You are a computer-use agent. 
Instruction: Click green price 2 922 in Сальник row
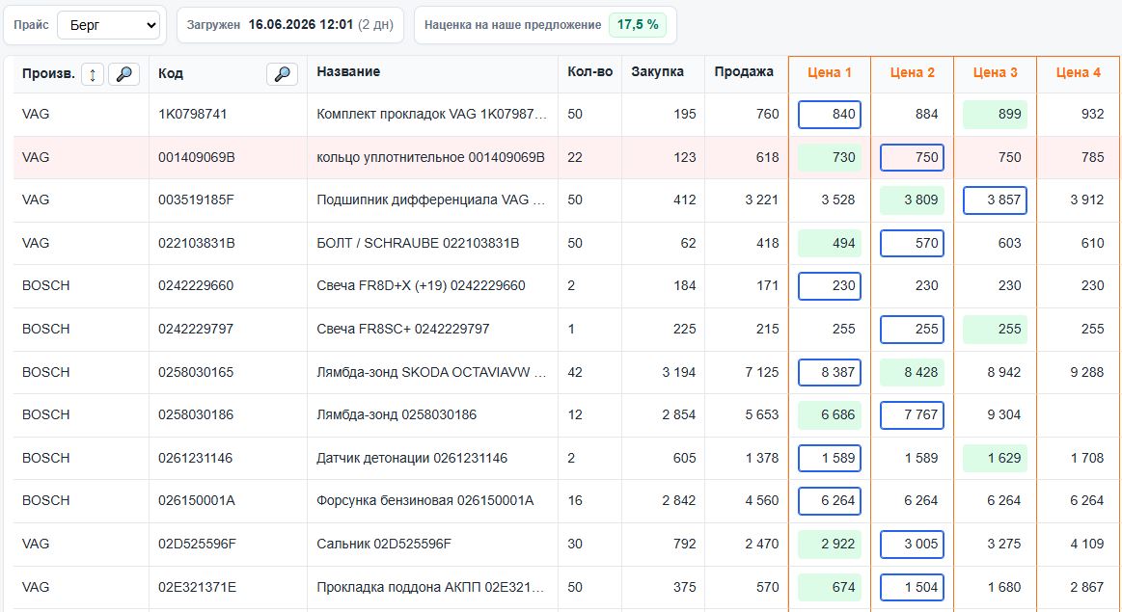[830, 545]
